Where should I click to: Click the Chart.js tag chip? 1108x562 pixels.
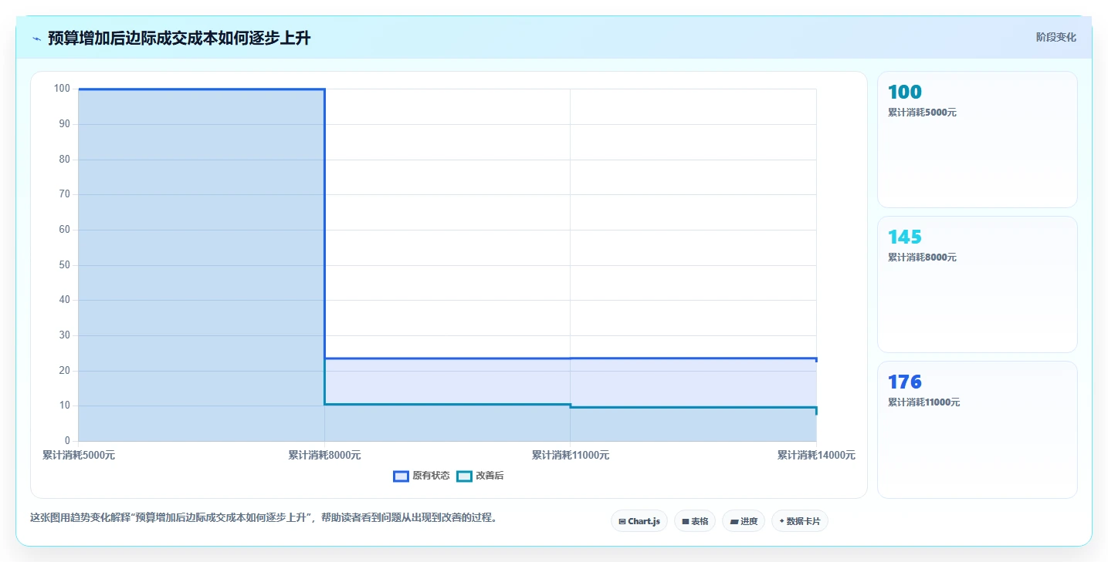point(639,521)
